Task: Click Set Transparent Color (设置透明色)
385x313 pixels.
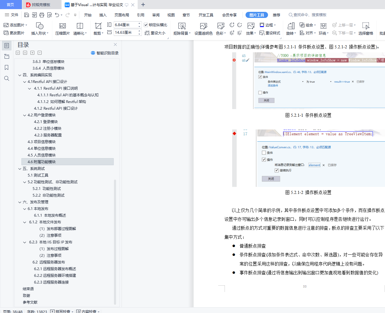Action: tap(204, 29)
